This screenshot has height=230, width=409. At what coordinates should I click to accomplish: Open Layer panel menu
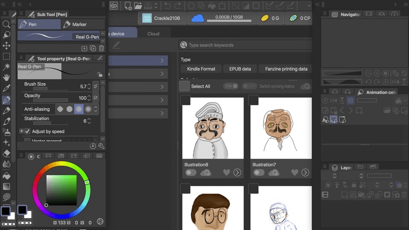pyautogui.click(x=325, y=166)
